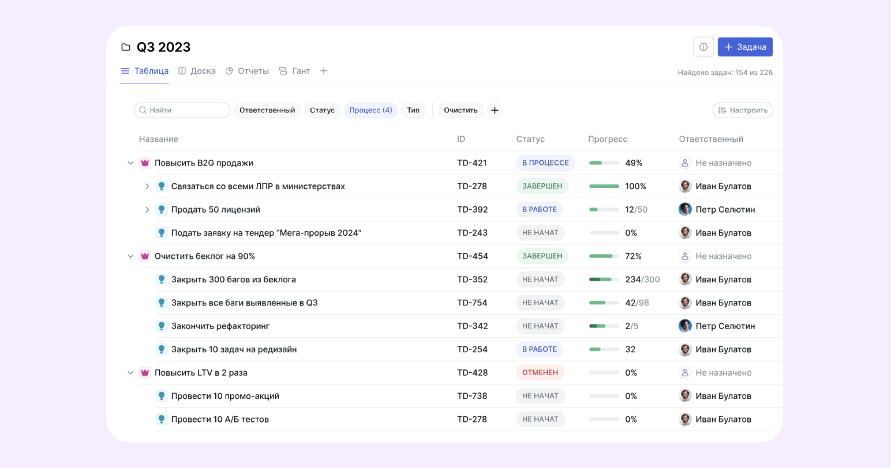Expand the Продать 50 лицензий task
The width and height of the screenshot is (891, 468).
tap(147, 210)
